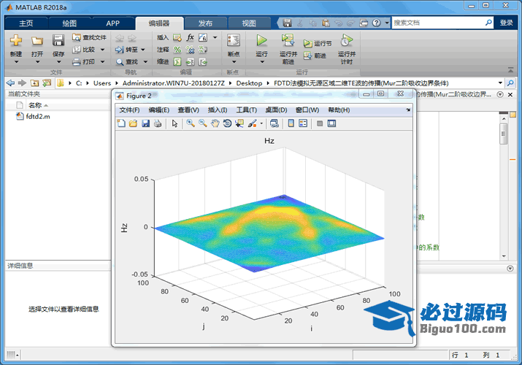Click 运行并计时 (Run and Time) icon
The height and width of the screenshot is (365, 522).
(x=347, y=40)
